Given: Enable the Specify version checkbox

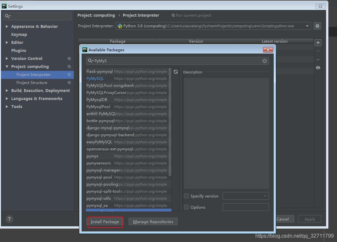Looking at the screenshot, I should pyautogui.click(x=186, y=196).
